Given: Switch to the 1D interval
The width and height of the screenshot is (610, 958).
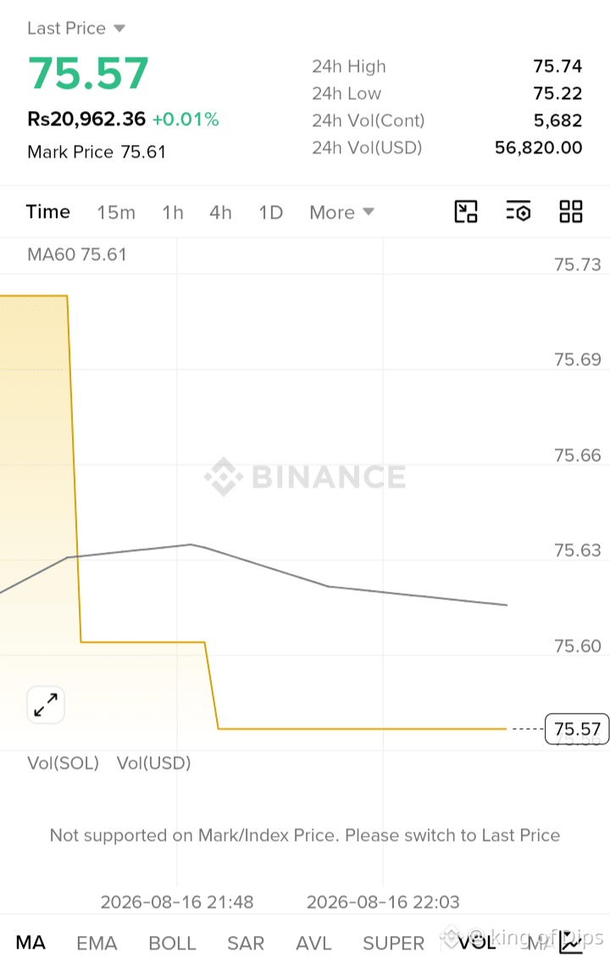Looking at the screenshot, I should 270,212.
